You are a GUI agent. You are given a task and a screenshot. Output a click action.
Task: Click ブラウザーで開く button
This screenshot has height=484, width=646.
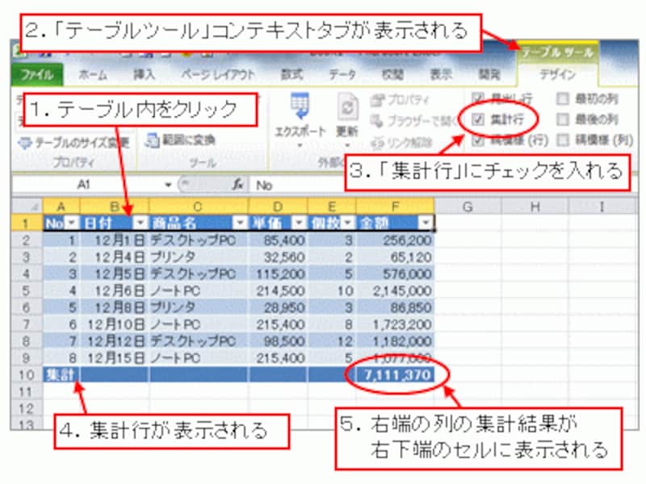pyautogui.click(x=414, y=121)
